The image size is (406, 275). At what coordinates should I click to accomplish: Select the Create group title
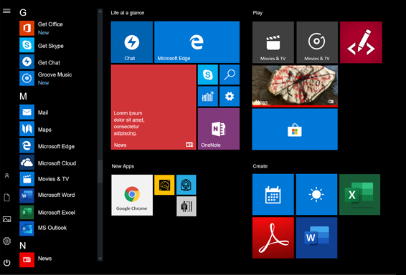[x=260, y=166]
